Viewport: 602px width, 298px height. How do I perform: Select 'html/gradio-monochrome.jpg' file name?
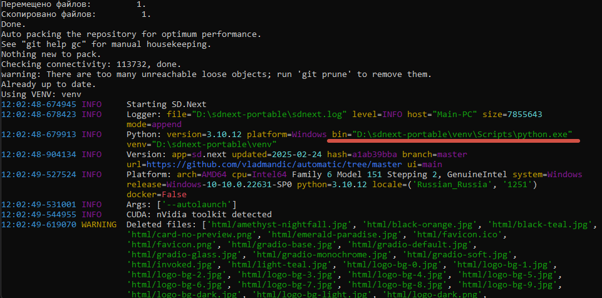click(322, 255)
